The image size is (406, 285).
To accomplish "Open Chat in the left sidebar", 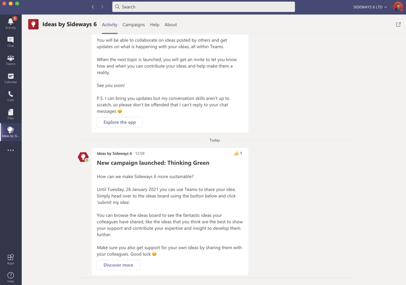I will click(x=11, y=42).
